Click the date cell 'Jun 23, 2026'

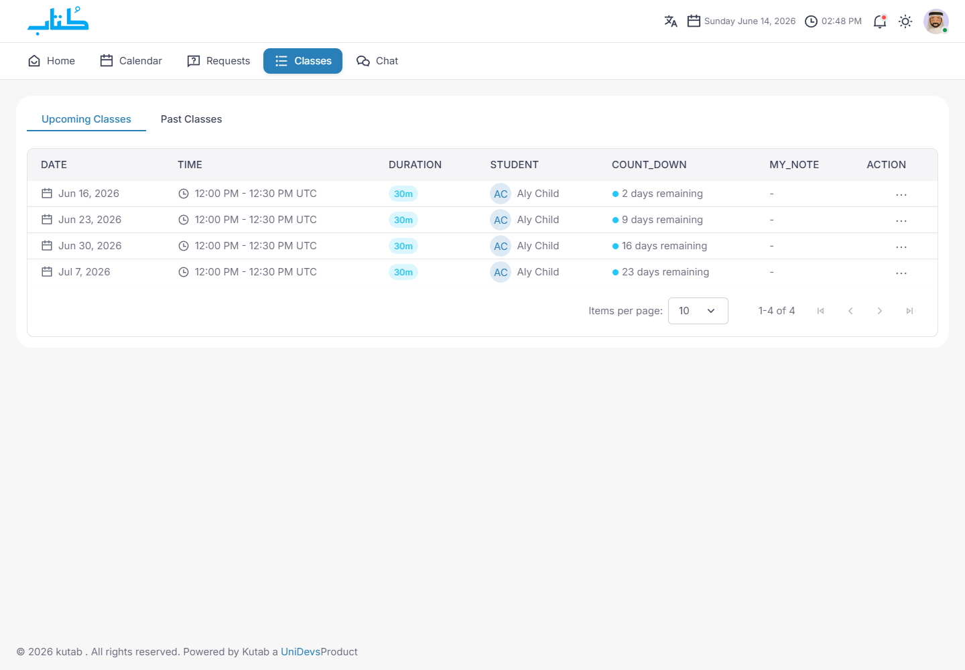(x=82, y=220)
